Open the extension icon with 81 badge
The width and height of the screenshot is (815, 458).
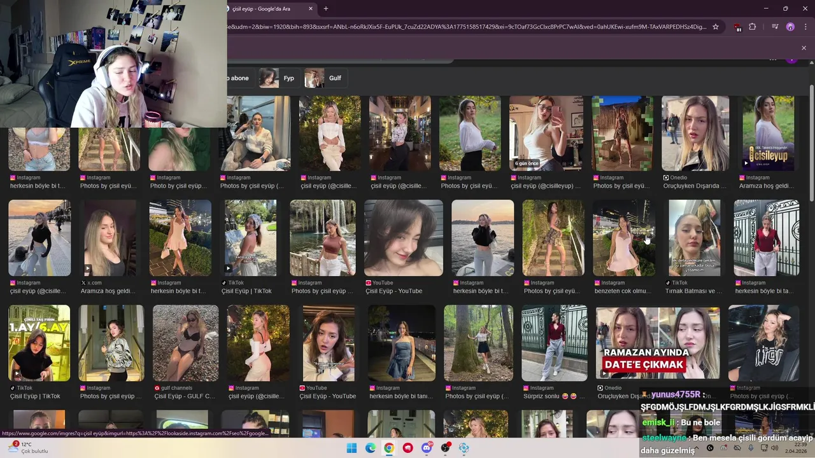click(737, 27)
